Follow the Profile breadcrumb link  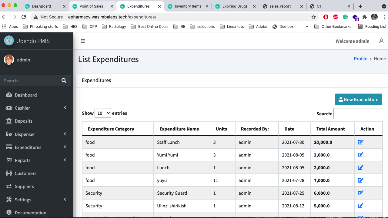point(360,59)
